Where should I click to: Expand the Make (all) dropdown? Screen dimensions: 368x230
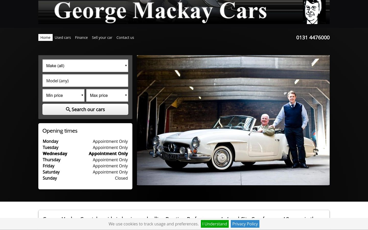[x=85, y=66]
